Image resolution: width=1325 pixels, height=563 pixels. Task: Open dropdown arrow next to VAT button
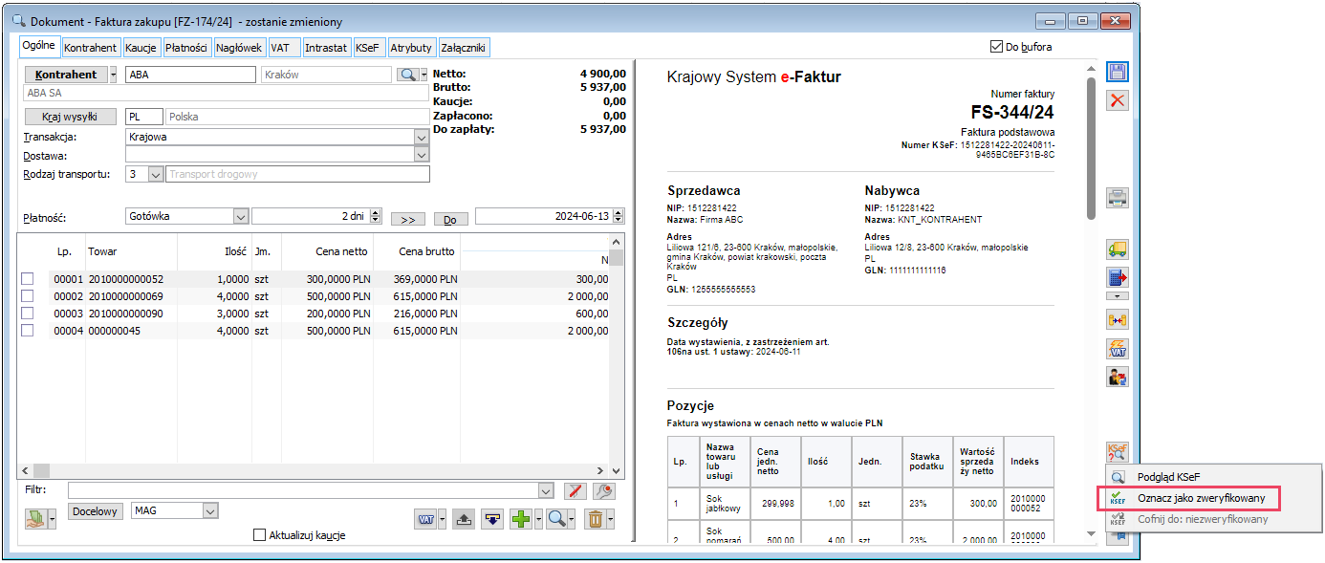click(x=442, y=519)
